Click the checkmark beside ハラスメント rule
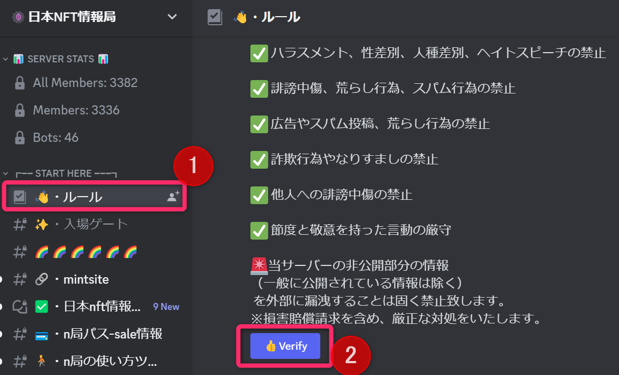 click(x=259, y=53)
